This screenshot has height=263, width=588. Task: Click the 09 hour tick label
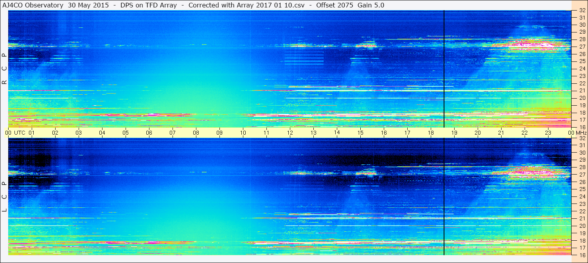tap(219, 133)
